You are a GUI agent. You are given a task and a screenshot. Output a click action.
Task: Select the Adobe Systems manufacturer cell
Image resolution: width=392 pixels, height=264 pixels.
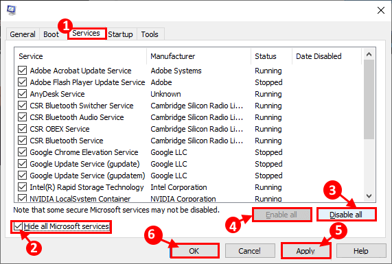click(x=176, y=71)
